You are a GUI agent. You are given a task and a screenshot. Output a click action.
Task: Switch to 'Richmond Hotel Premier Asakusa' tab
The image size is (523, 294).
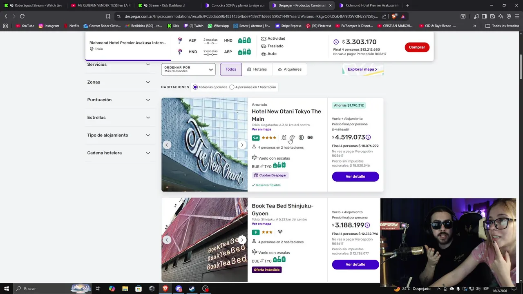click(x=370, y=5)
